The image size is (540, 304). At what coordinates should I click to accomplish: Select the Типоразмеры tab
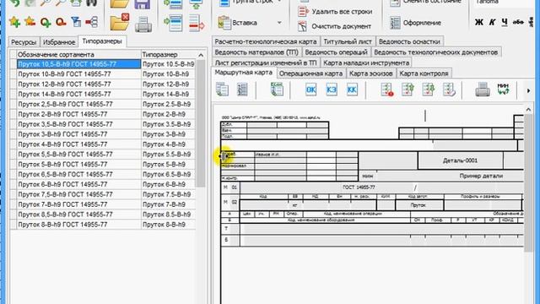(x=102, y=41)
